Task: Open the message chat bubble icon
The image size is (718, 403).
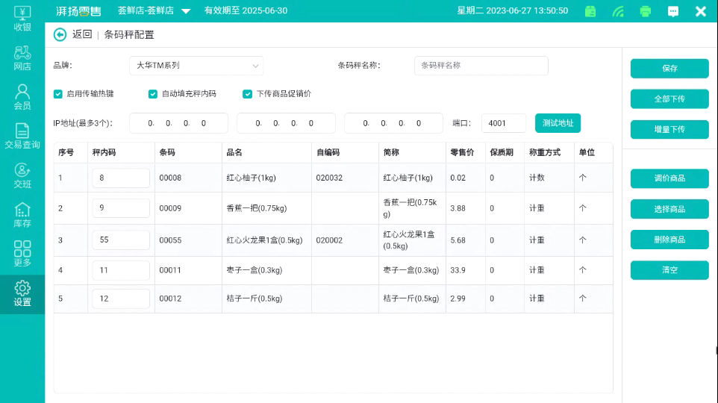Action: [x=673, y=11]
